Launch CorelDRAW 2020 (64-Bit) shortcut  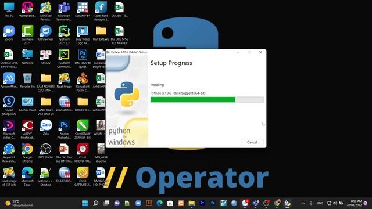pyautogui.click(x=83, y=129)
